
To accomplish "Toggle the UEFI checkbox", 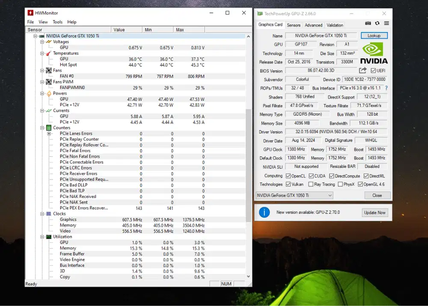I will coord(373,71).
